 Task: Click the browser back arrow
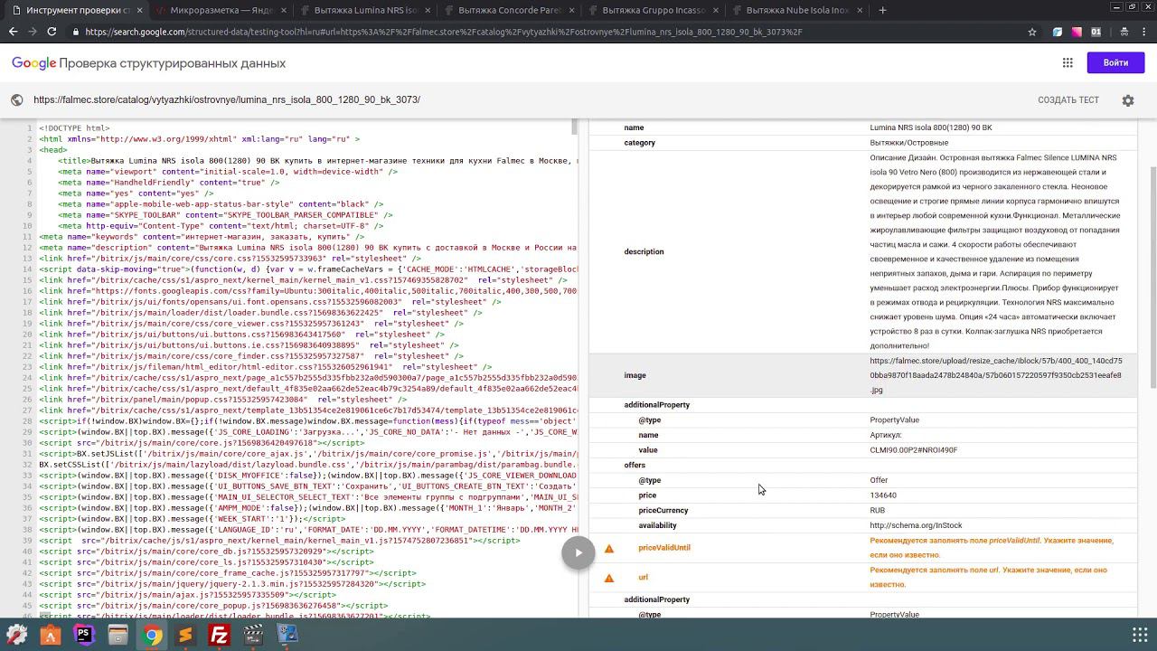pyautogui.click(x=13, y=32)
